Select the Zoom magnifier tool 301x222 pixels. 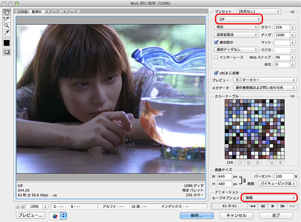click(x=7, y=26)
